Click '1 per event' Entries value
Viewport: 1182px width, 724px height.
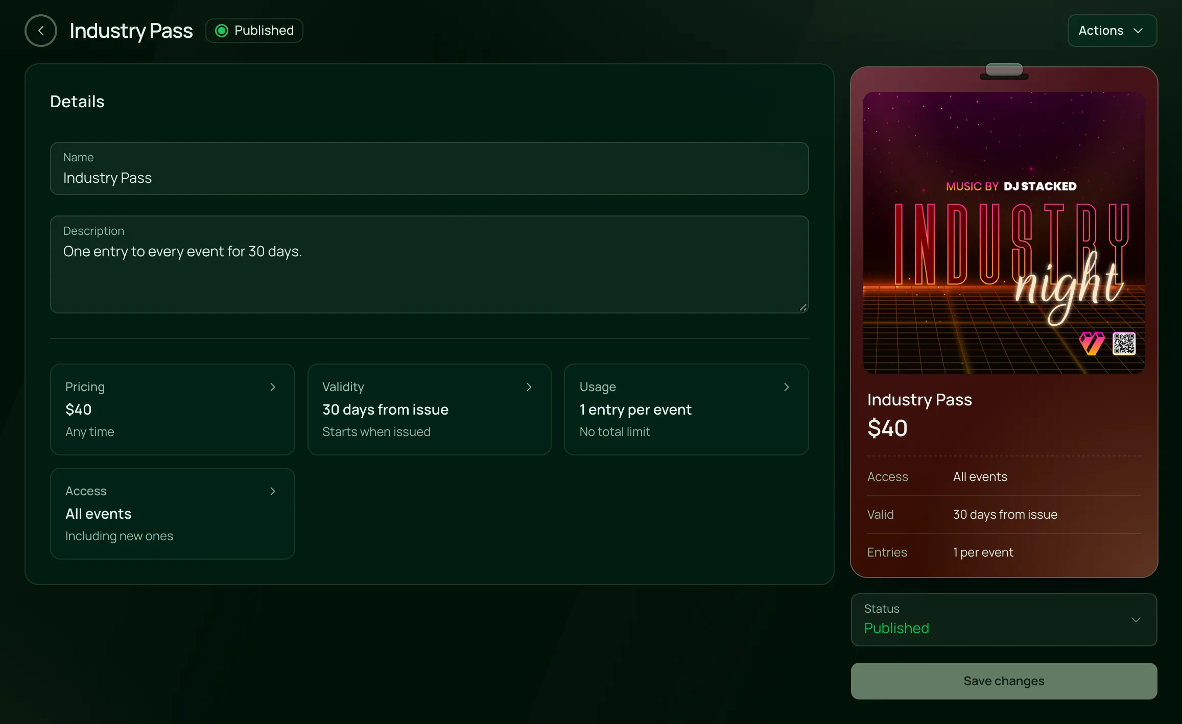click(983, 552)
